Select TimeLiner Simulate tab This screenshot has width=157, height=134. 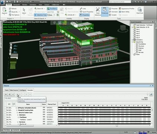pyautogui.click(x=30, y=90)
